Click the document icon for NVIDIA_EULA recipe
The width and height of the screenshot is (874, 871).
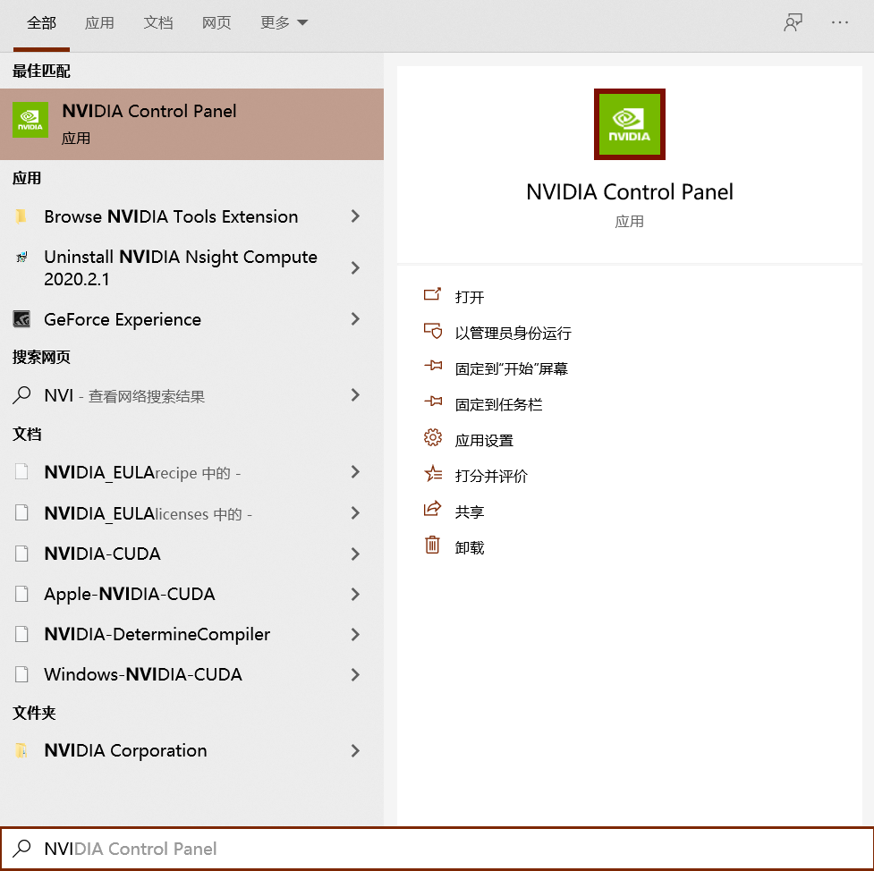coord(21,472)
